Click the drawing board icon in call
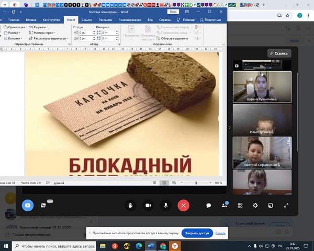 (x=43, y=206)
